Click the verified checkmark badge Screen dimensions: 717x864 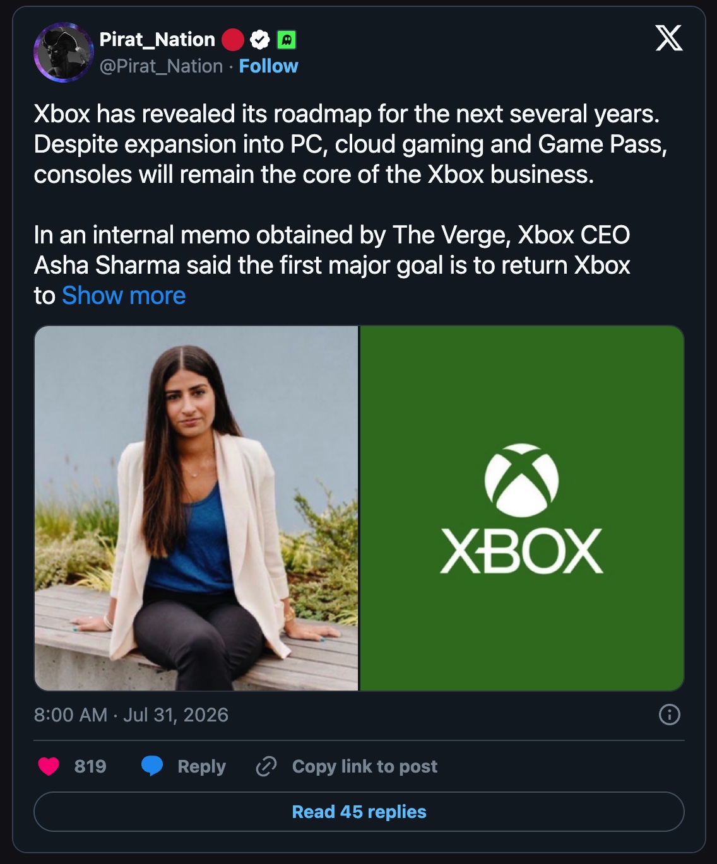(x=260, y=40)
